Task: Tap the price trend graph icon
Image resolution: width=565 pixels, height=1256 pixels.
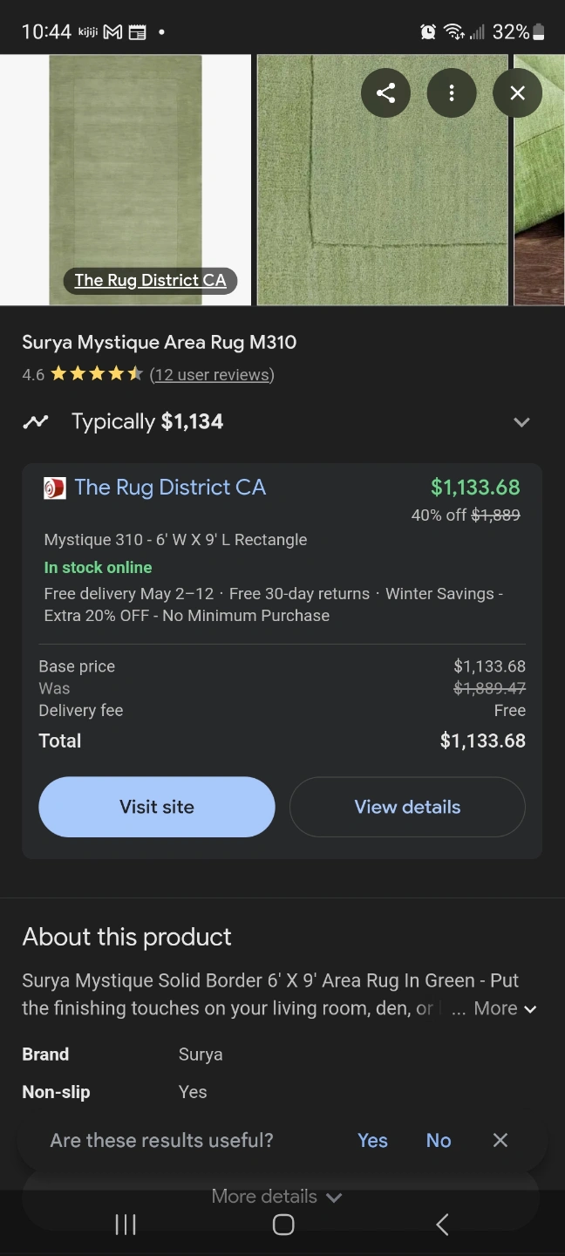Action: (36, 422)
